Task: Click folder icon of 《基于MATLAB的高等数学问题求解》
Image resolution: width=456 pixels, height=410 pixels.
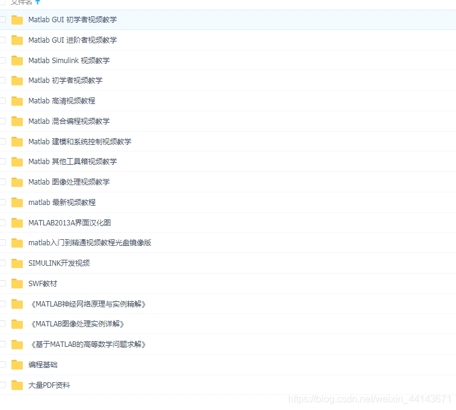Action: point(17,344)
